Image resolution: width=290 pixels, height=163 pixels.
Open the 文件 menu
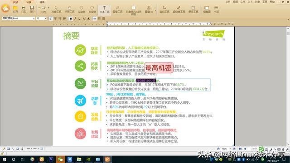pos(228,2)
